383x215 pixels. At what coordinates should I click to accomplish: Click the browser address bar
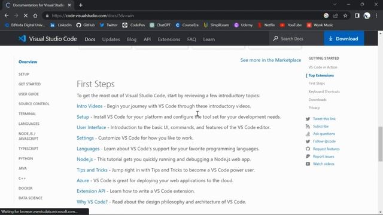[x=183, y=16]
